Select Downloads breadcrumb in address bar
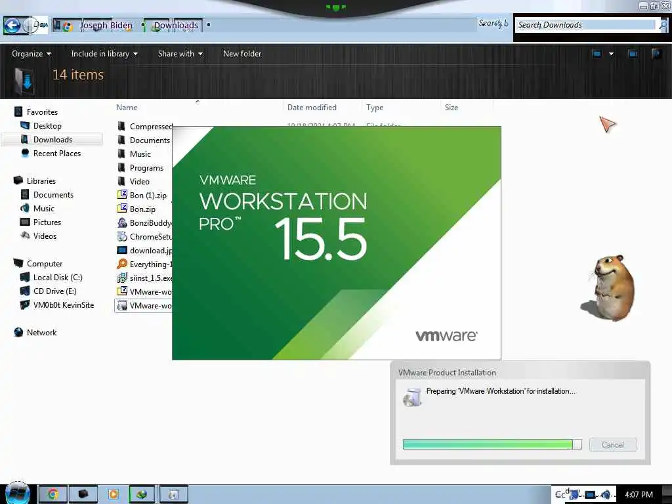Image resolution: width=672 pixels, height=504 pixels. coord(176,26)
